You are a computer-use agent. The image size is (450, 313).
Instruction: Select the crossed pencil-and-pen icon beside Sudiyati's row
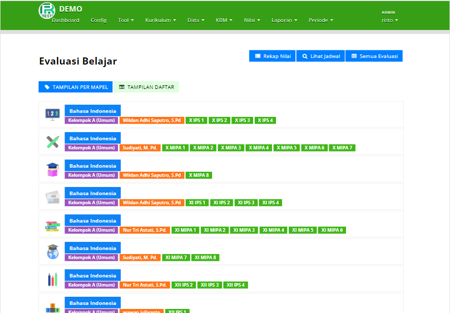pos(52,142)
